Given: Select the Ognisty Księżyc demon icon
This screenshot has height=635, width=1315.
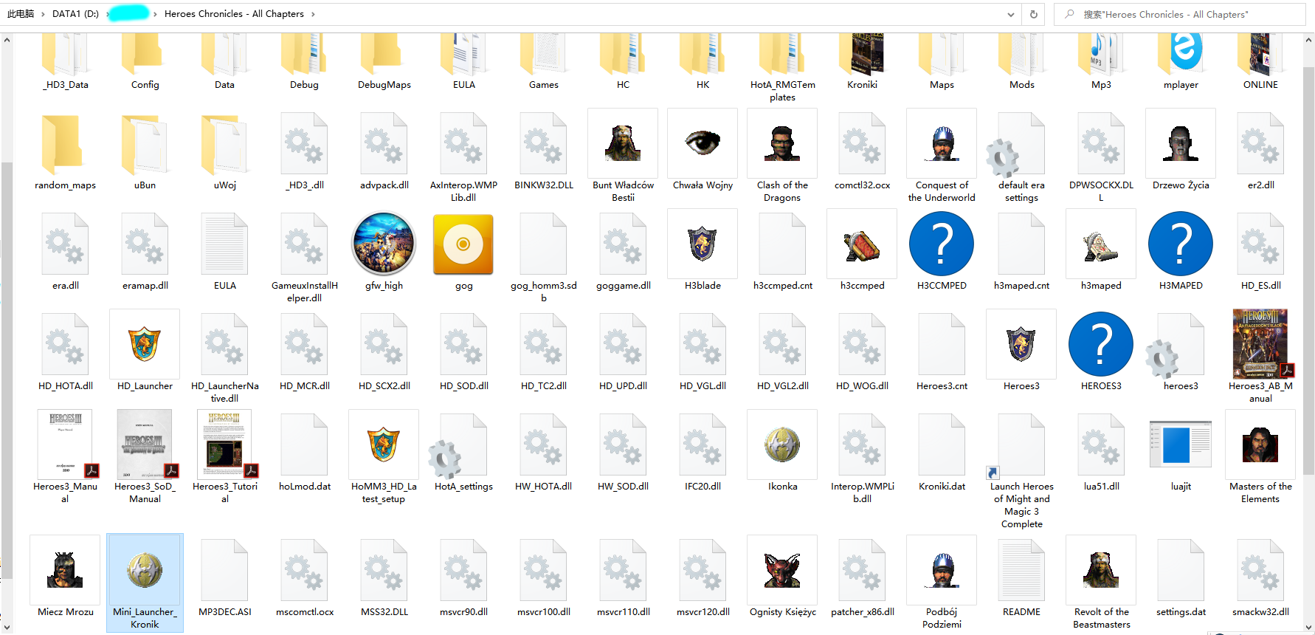Looking at the screenshot, I should (x=782, y=570).
